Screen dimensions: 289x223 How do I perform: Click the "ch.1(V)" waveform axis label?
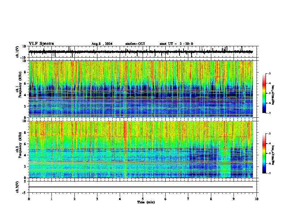[18, 52]
